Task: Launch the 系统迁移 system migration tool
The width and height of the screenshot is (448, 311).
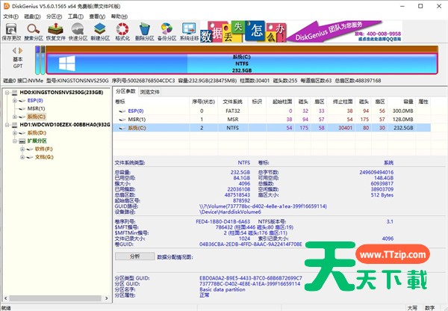Action: click(189, 31)
